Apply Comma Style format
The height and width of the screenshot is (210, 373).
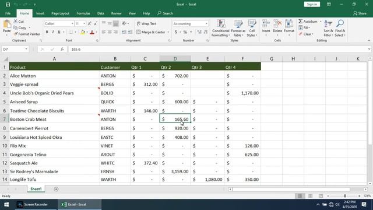(x=191, y=32)
